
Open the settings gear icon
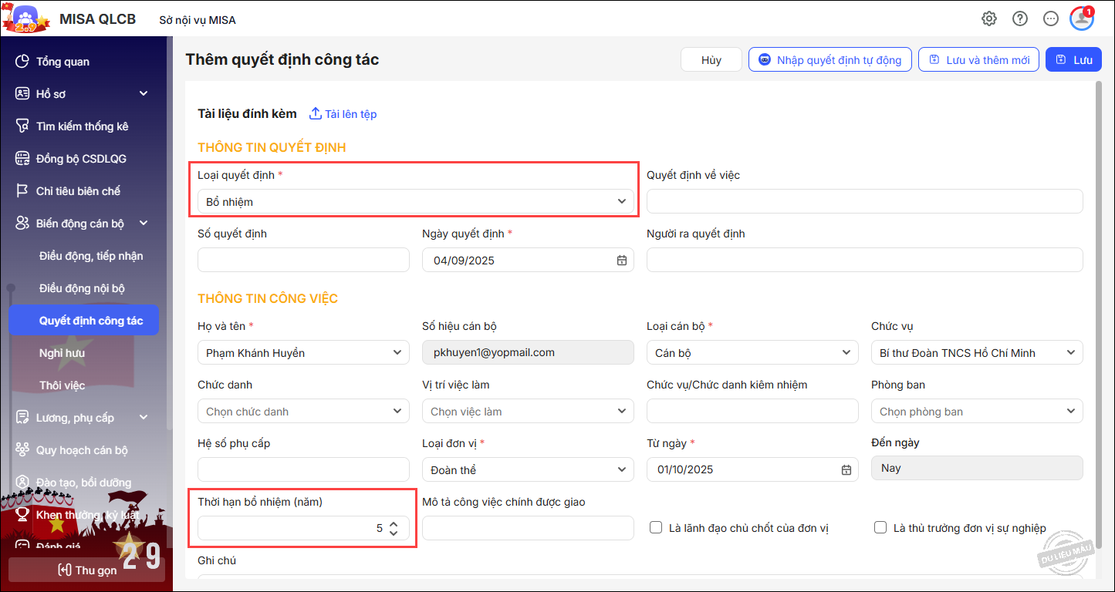988,19
